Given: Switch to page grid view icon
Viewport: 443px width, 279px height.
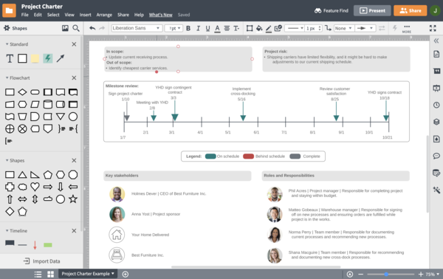Looking at the screenshot, I should pos(50,274).
